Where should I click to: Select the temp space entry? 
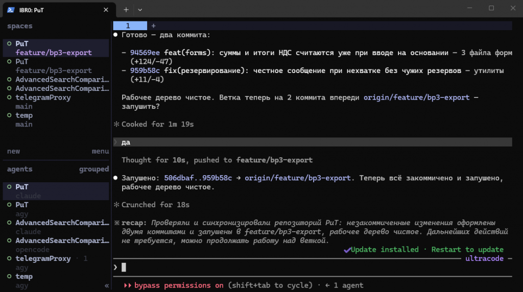coord(56,119)
